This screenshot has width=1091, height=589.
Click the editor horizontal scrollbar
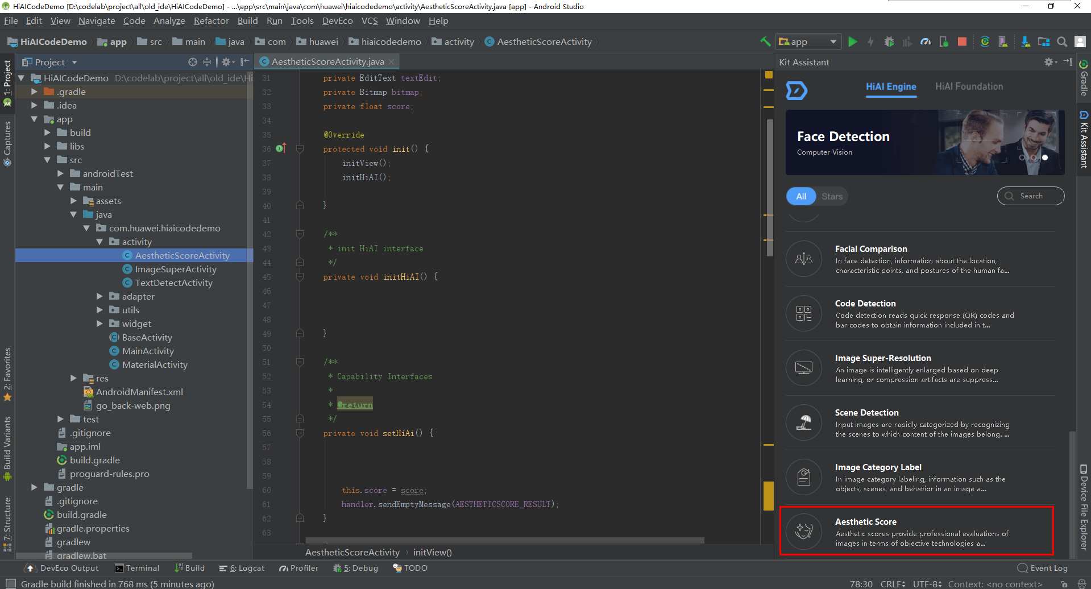click(505, 540)
